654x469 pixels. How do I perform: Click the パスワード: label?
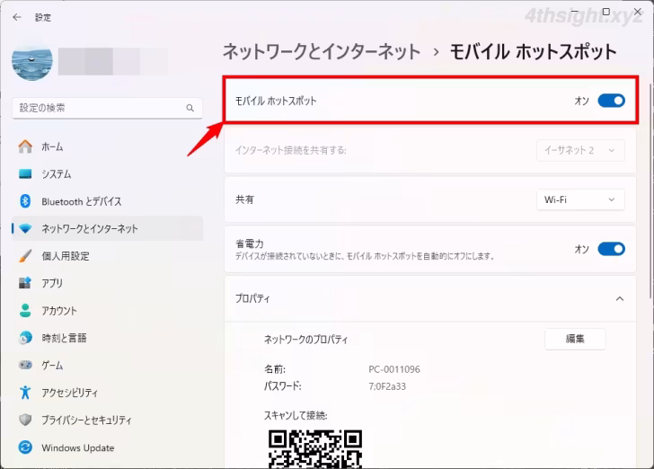tap(282, 386)
